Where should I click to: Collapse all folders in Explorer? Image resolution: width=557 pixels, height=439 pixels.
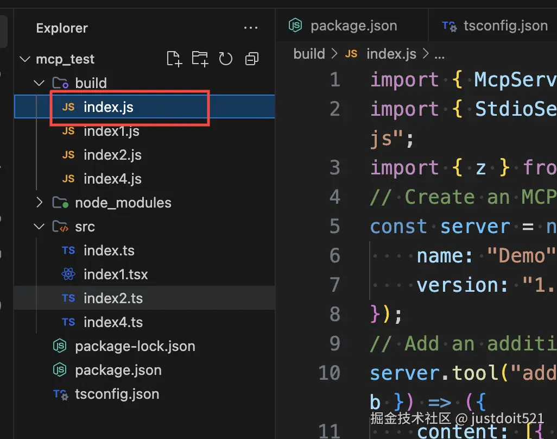pyautogui.click(x=252, y=59)
